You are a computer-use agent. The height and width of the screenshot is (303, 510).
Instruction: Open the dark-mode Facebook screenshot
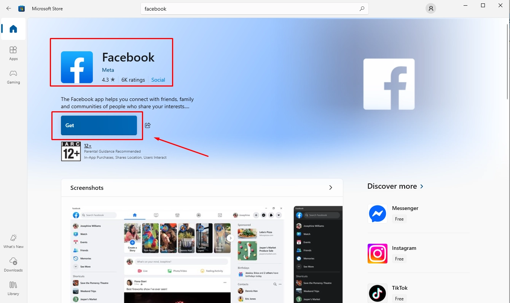pos(318,254)
